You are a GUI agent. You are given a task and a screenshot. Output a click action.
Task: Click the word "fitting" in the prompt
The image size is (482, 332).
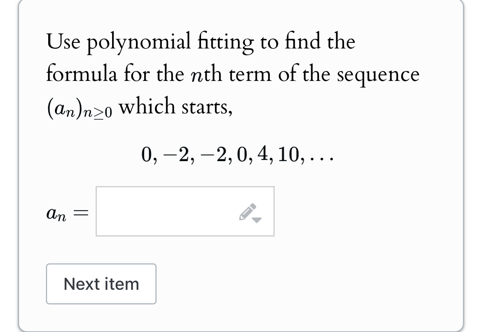[x=222, y=43]
